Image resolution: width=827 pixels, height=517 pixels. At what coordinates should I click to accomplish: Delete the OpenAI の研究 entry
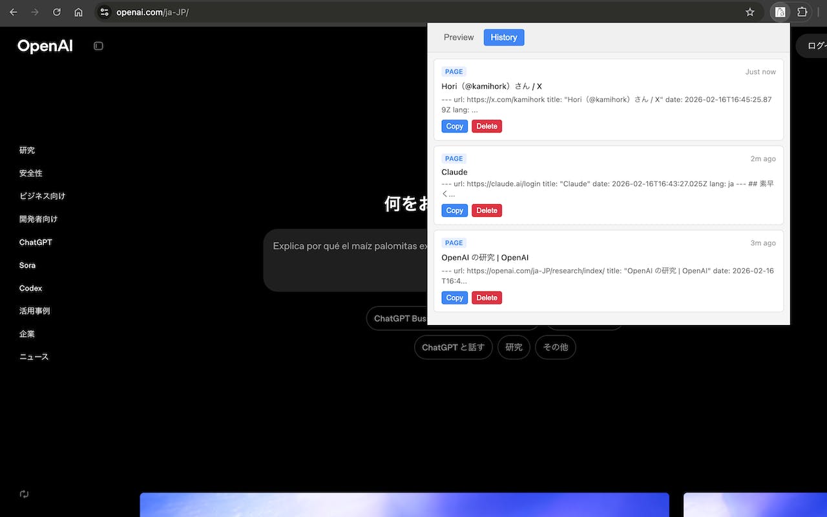point(487,297)
